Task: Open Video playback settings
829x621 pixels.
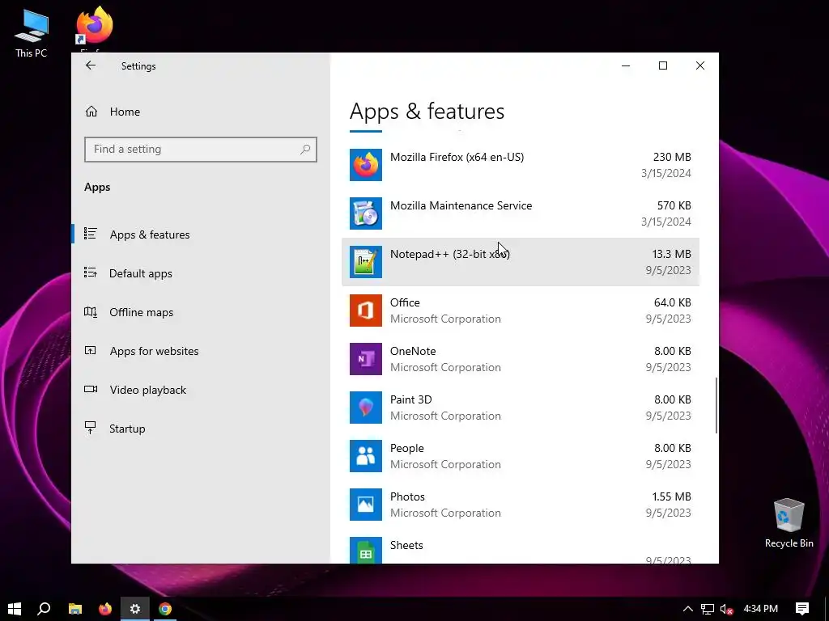Action: pyautogui.click(x=201, y=390)
